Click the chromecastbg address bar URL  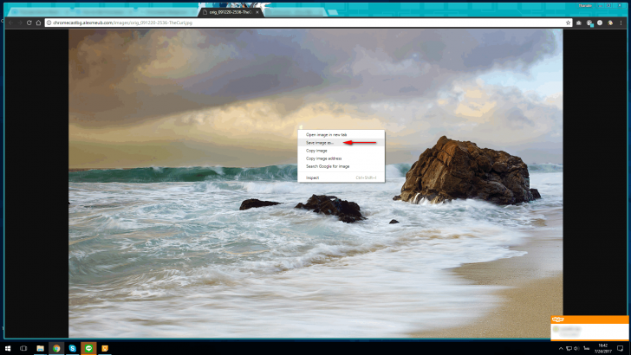[x=122, y=23]
